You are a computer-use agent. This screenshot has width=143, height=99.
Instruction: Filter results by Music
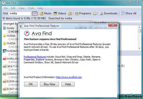pyautogui.click(x=45, y=14)
